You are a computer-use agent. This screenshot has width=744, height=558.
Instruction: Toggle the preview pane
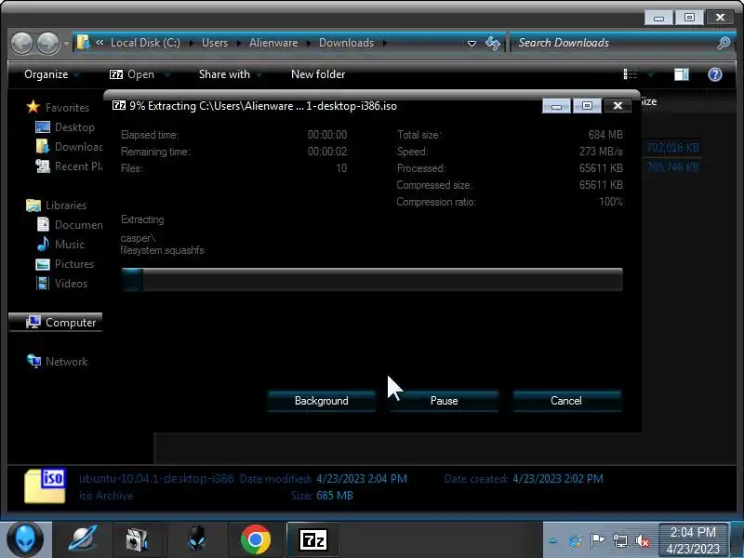pos(682,74)
